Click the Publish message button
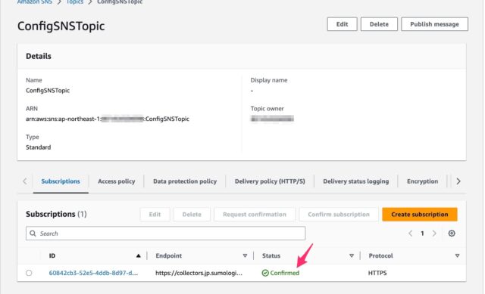This screenshot has width=485, height=294. tap(434, 24)
